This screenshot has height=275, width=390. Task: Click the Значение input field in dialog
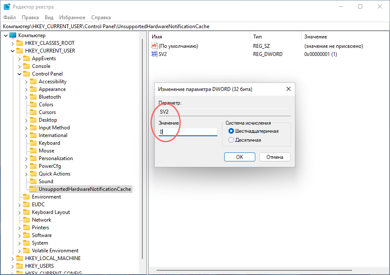point(188,132)
